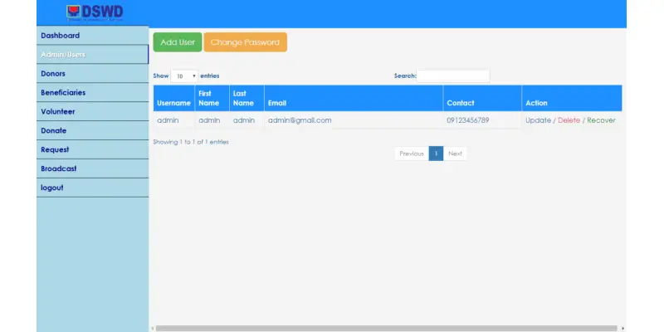
Task: Sort table by First Name header
Action: coord(212,98)
